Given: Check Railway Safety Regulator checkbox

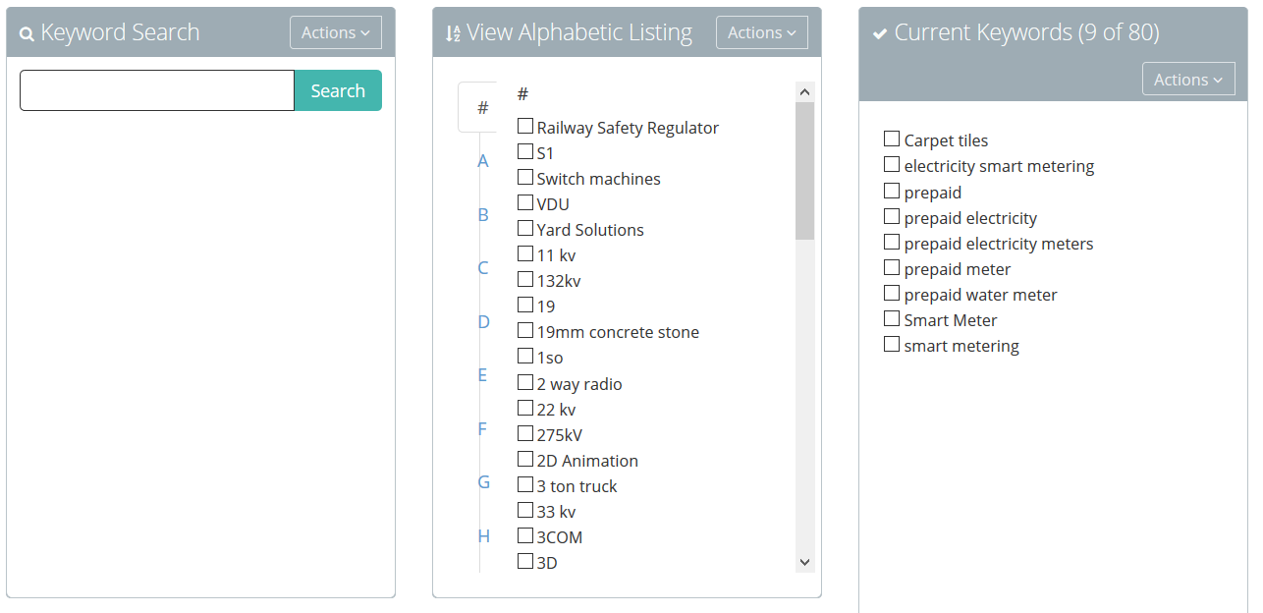Looking at the screenshot, I should tap(525, 127).
